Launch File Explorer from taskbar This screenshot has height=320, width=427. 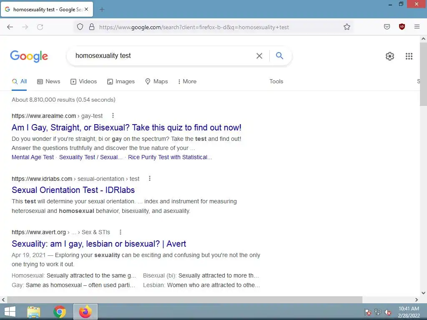pyautogui.click(x=33, y=312)
